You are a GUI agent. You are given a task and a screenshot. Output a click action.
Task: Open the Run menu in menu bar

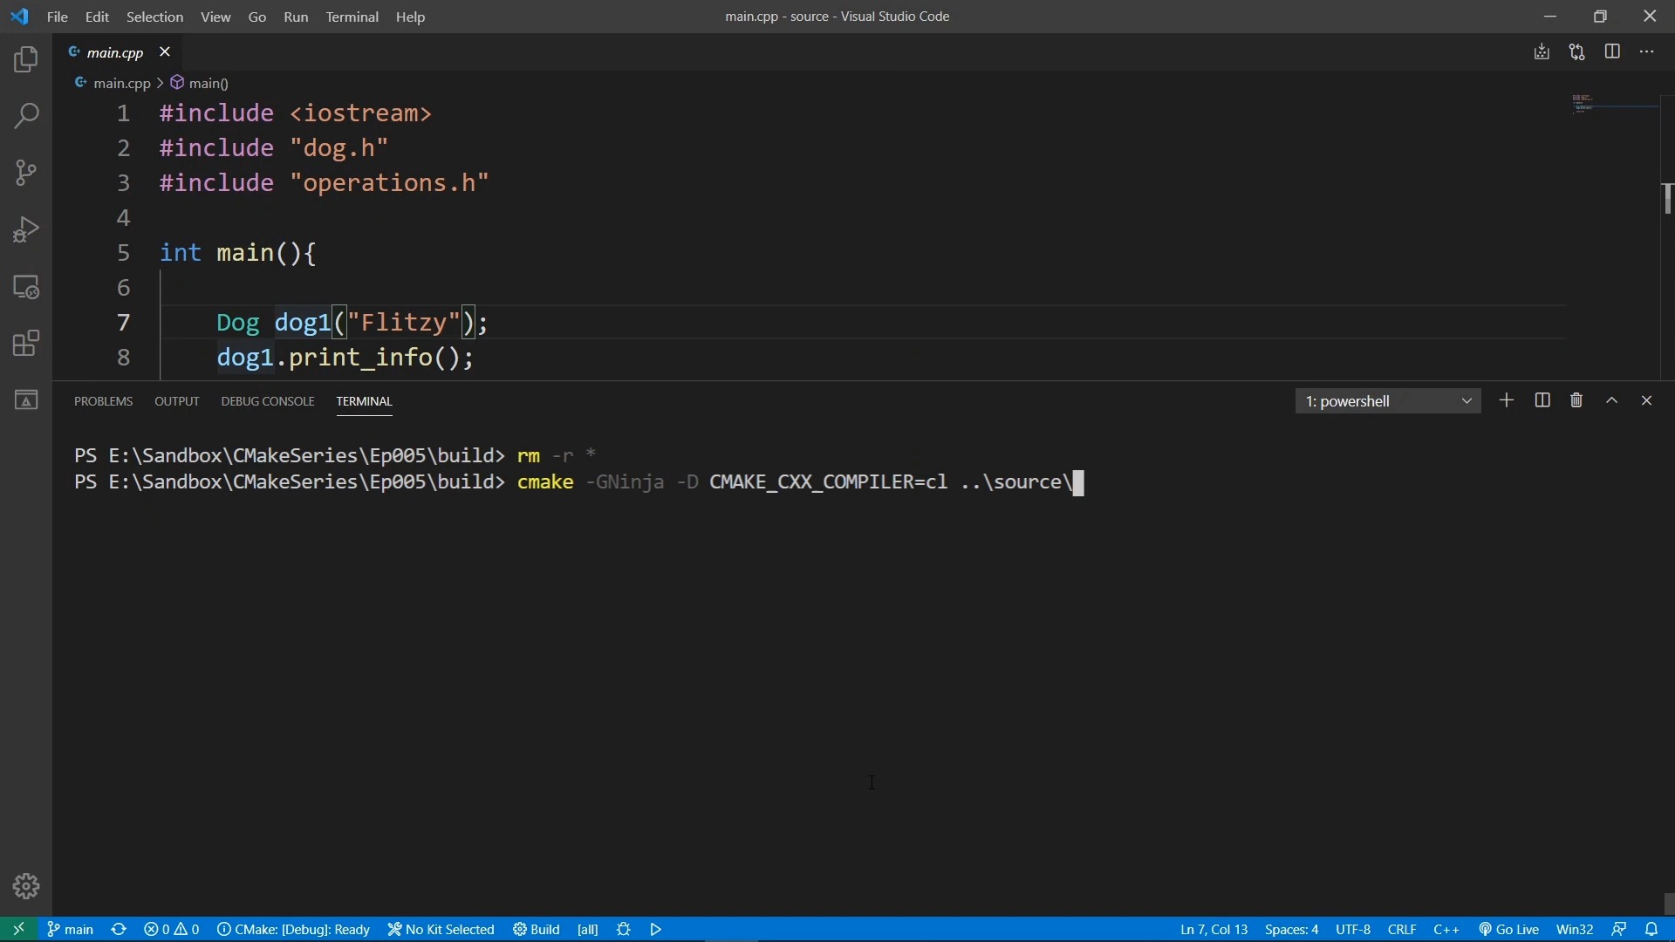[297, 16]
